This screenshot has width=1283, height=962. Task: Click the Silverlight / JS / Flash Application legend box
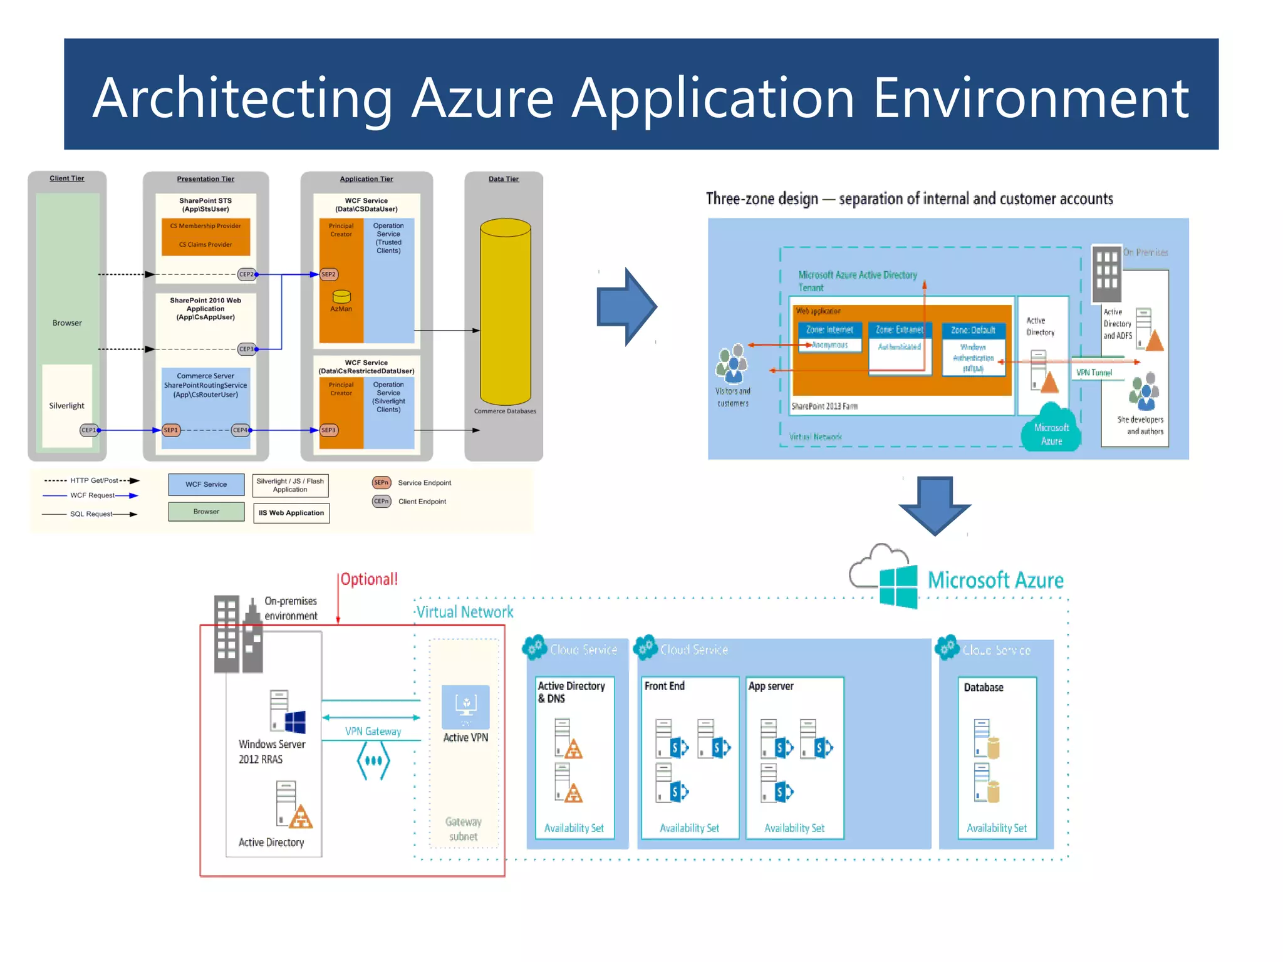(x=290, y=485)
